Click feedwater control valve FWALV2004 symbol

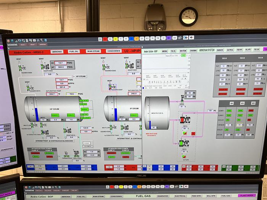coord(76,154)
